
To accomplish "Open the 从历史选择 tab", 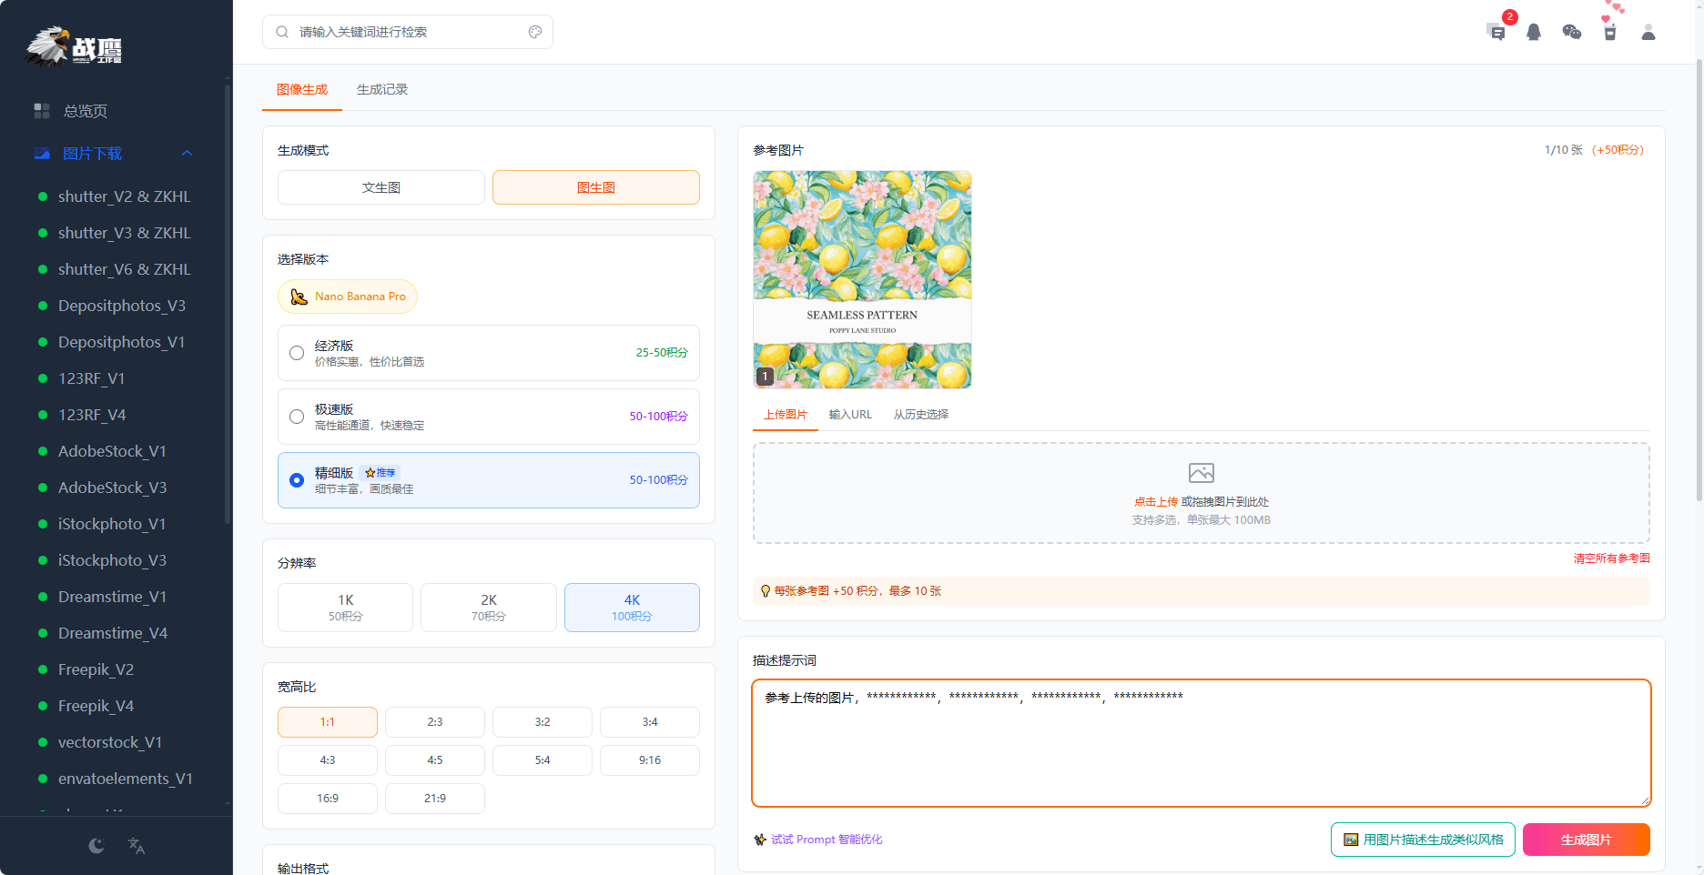I will pos(919,414).
